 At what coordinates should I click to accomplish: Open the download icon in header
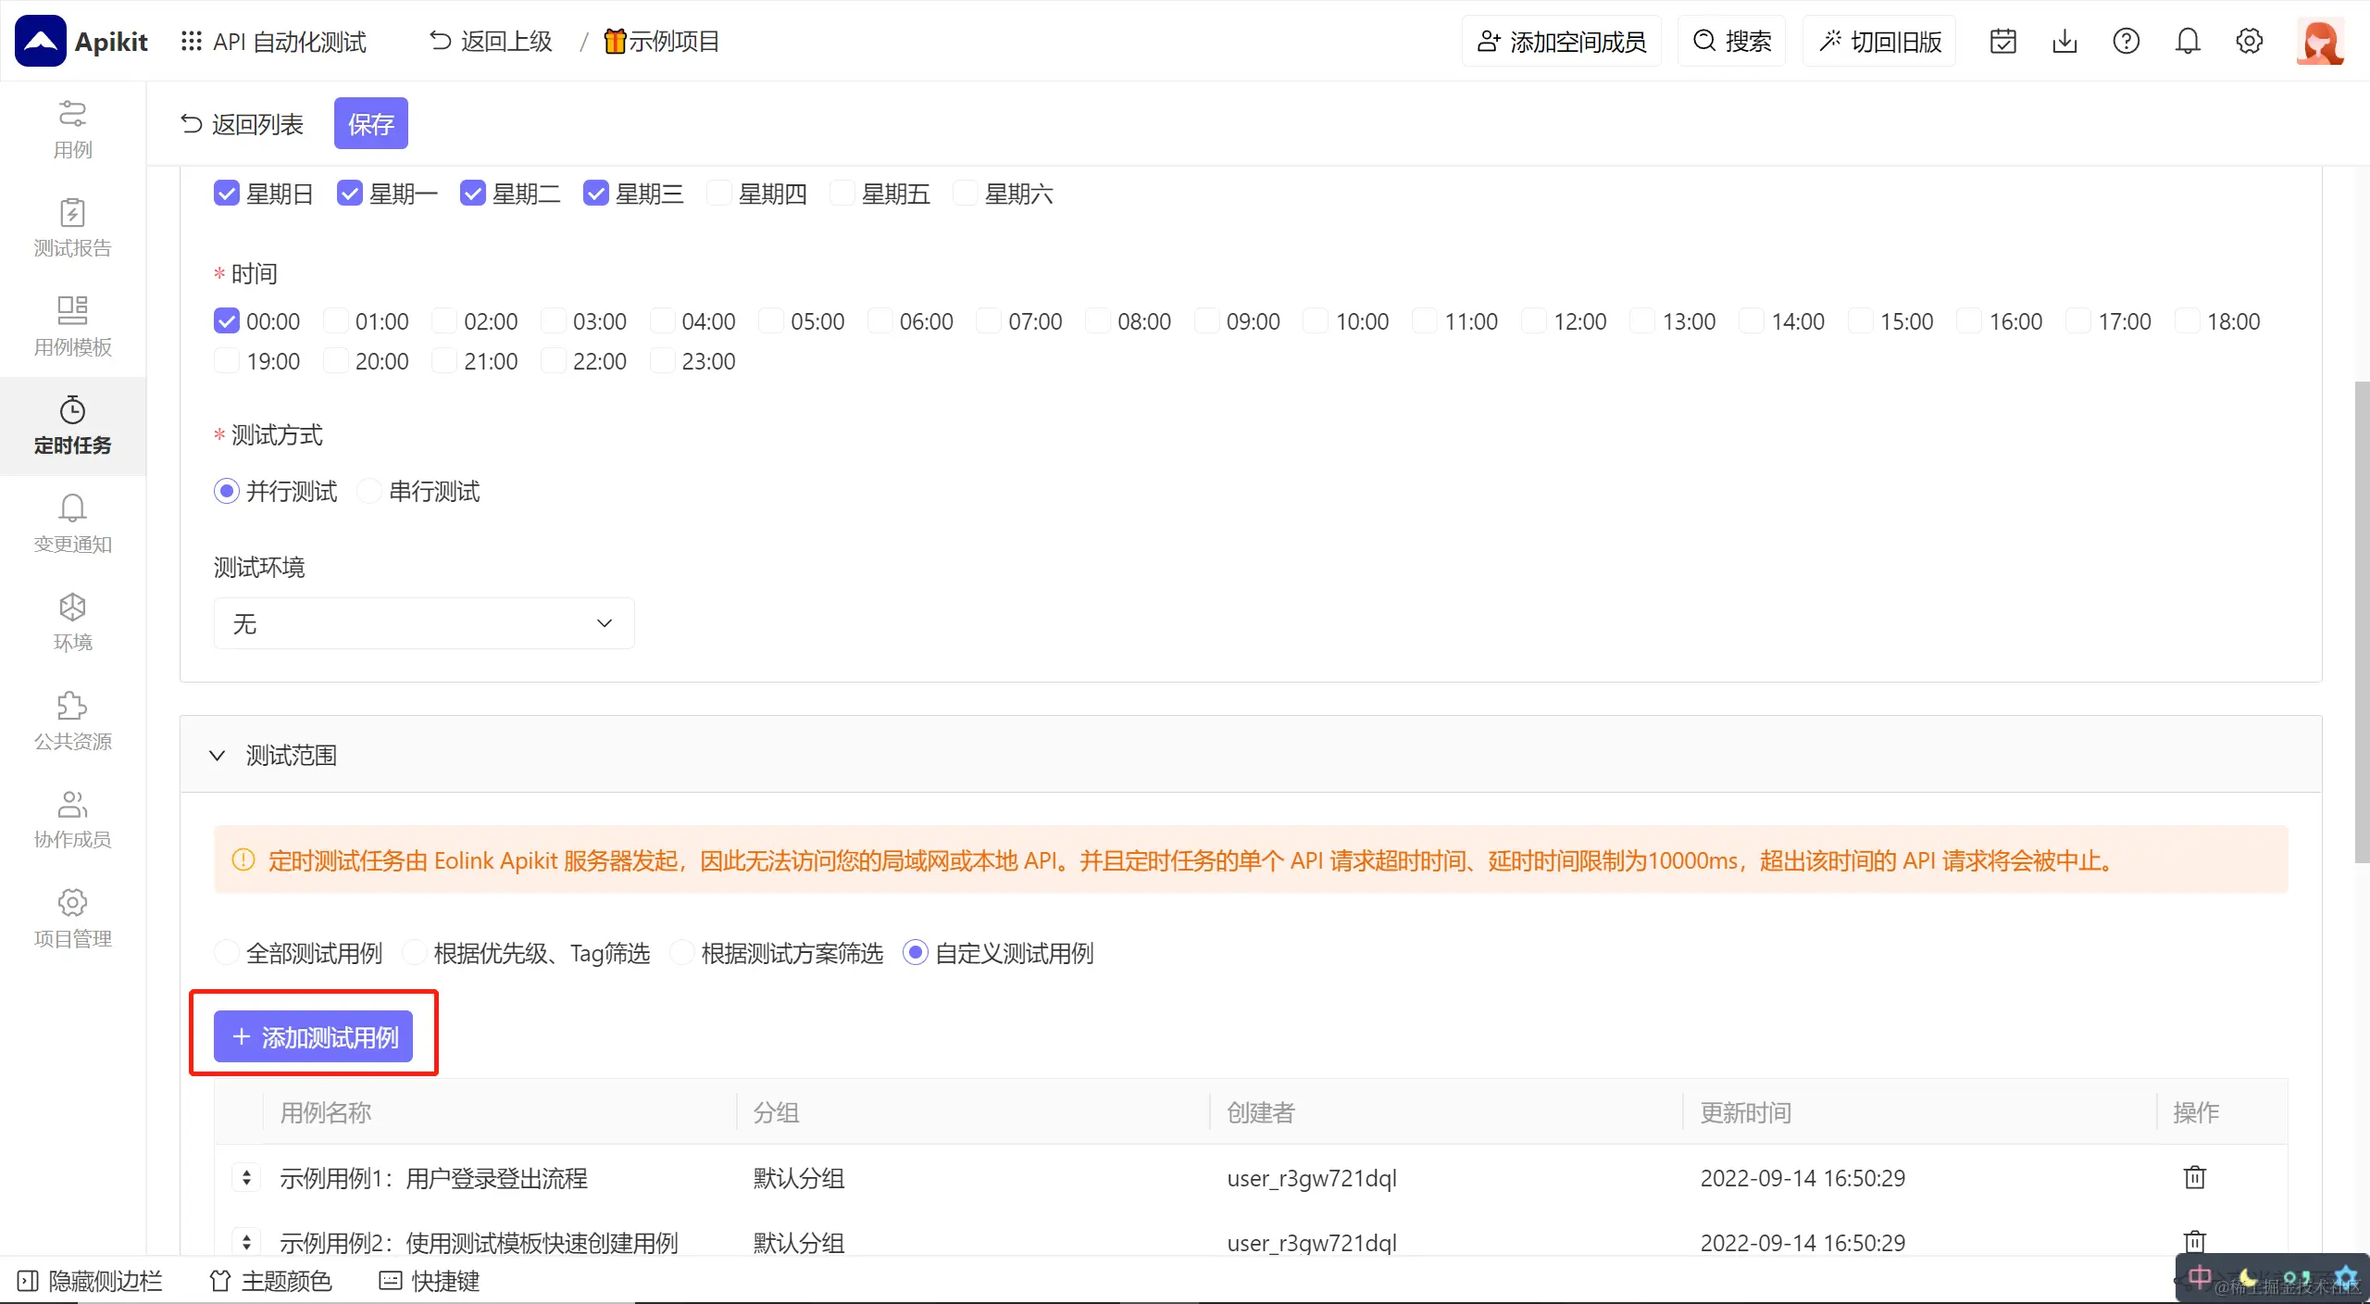2064,42
